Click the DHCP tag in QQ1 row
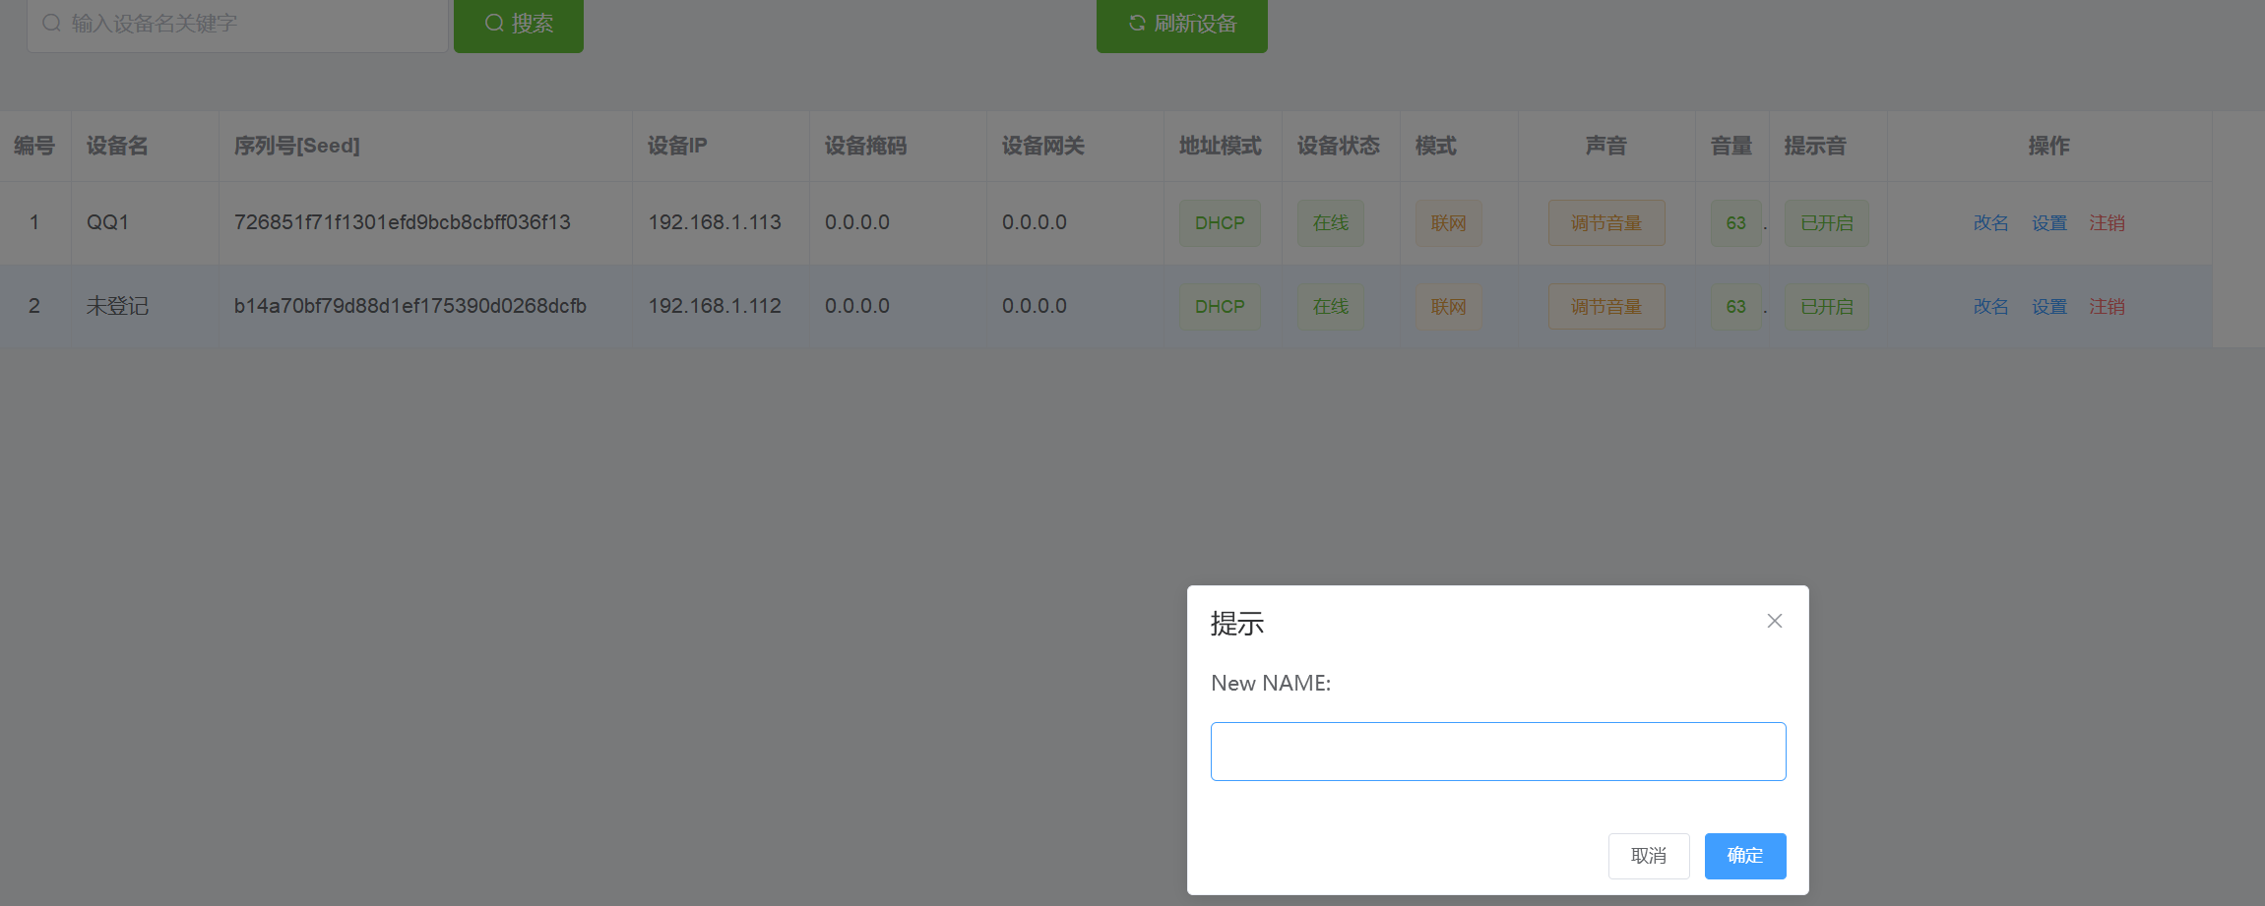The image size is (2265, 906). pyautogui.click(x=1220, y=223)
